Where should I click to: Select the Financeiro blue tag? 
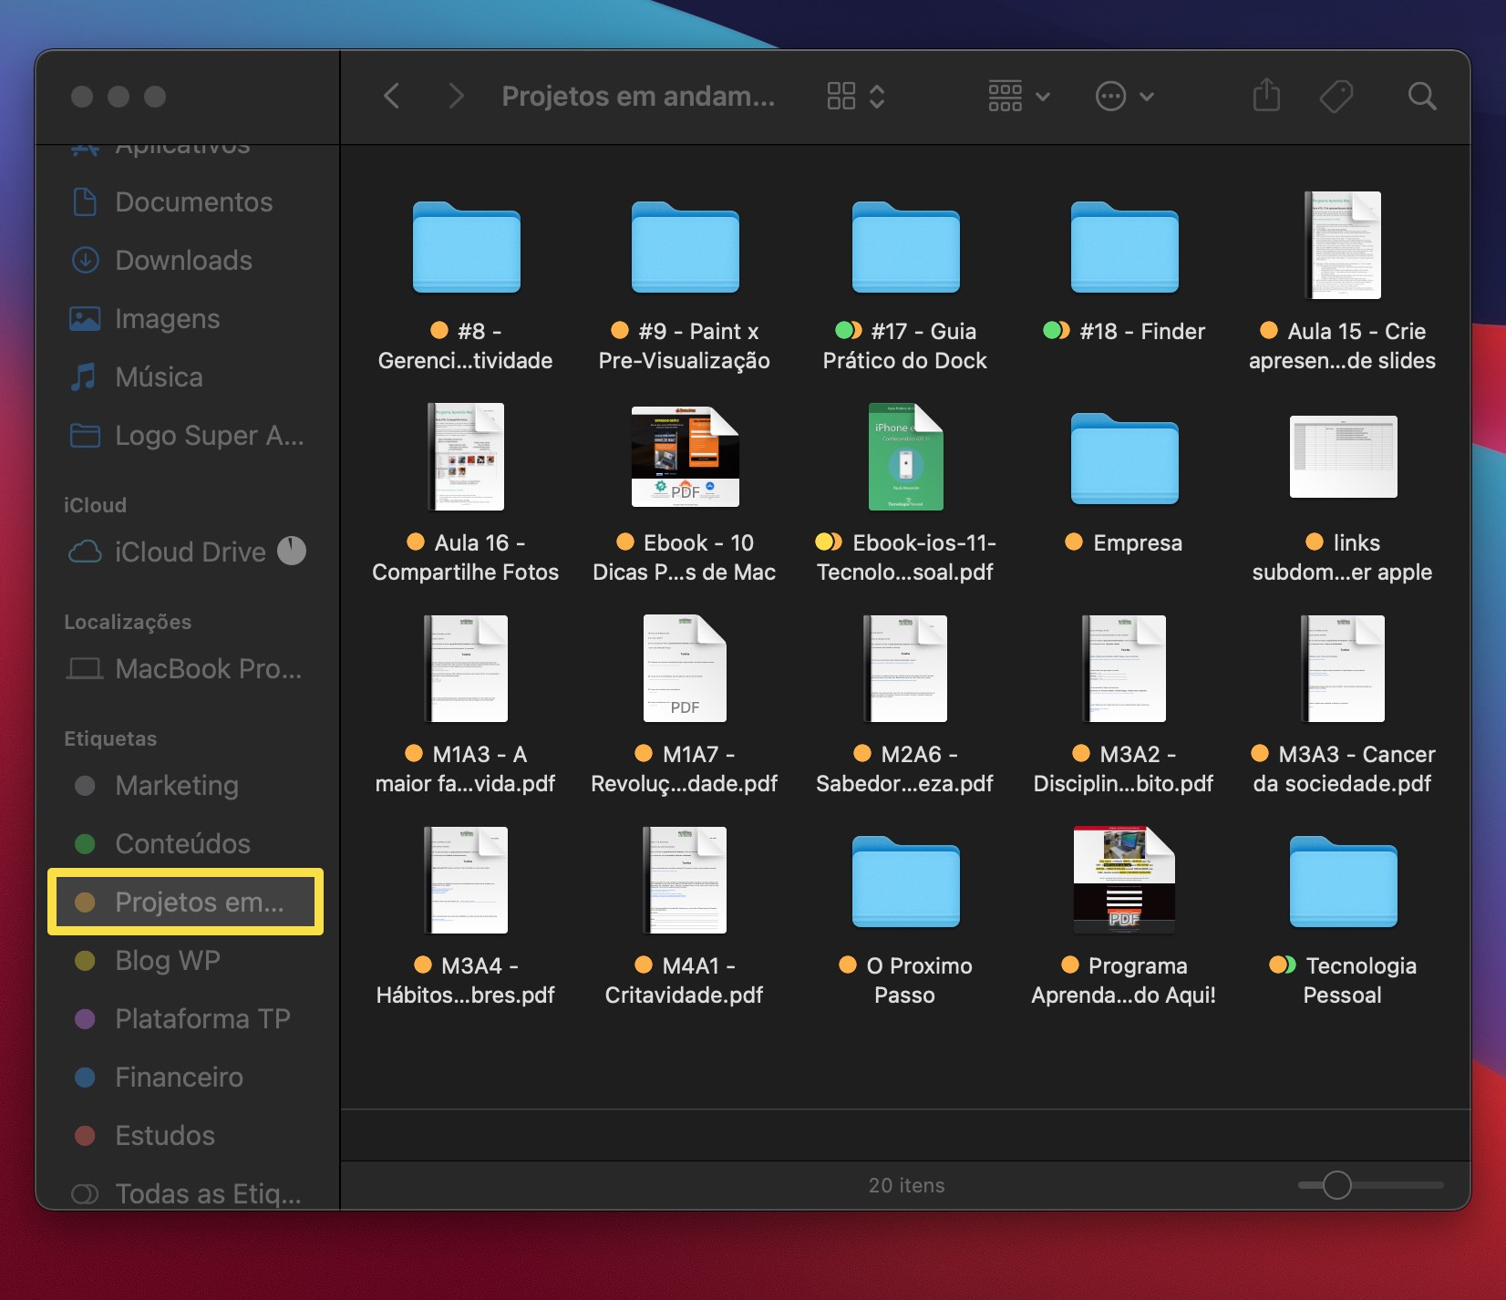click(x=179, y=1078)
